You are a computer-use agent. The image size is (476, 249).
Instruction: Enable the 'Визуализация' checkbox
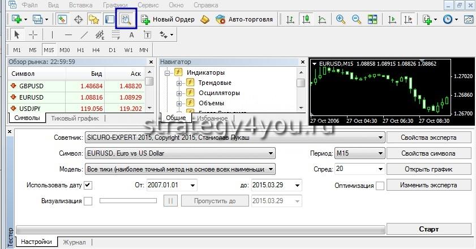(88, 201)
